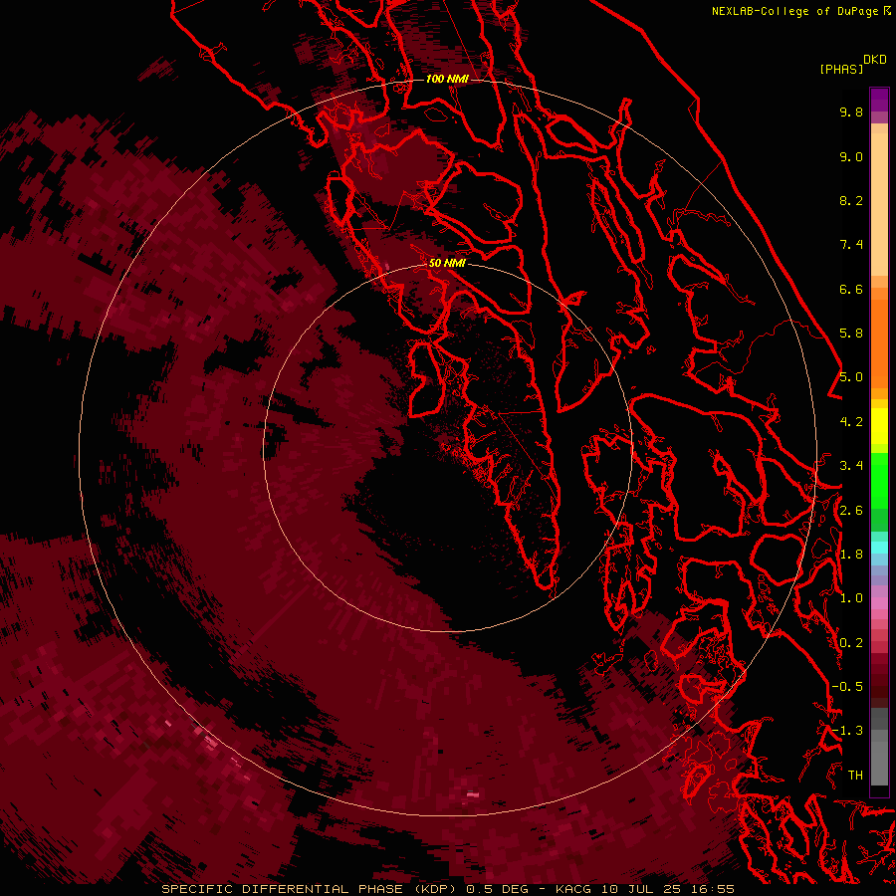Click the "100 NMI" range ring label
The image size is (896, 896).
click(x=447, y=79)
